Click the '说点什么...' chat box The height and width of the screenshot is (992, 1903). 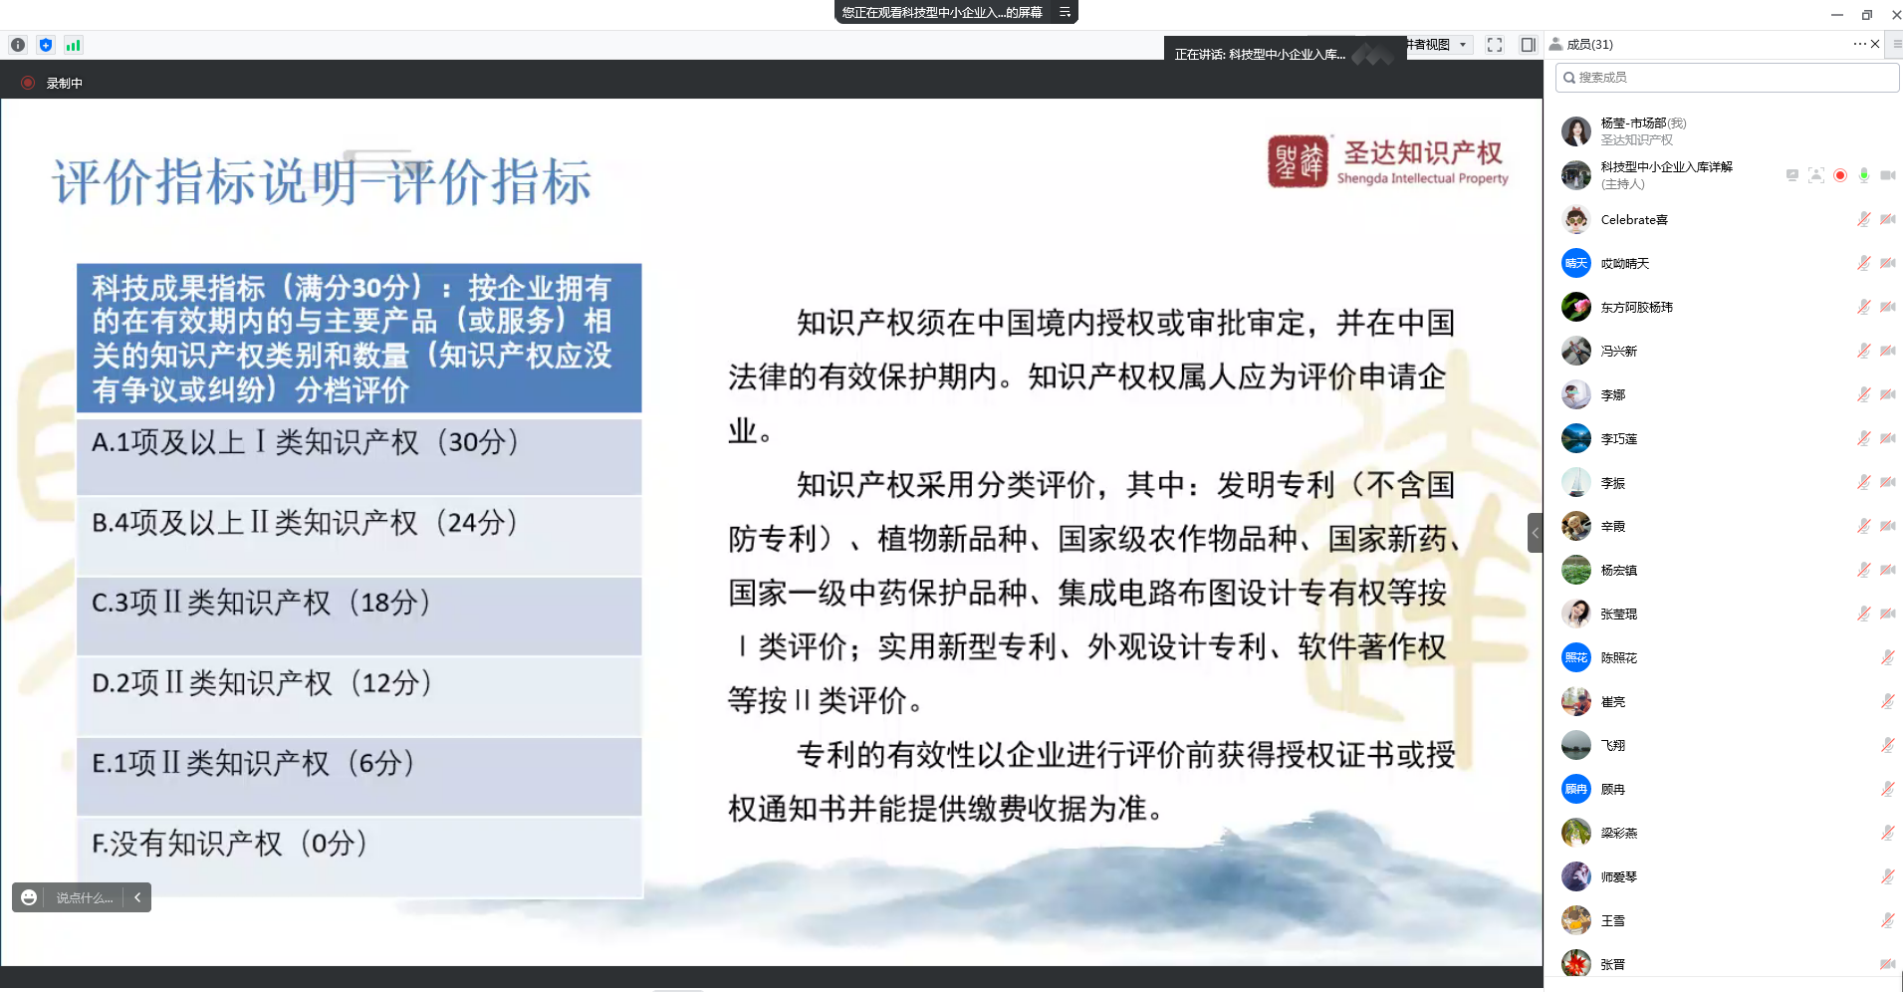(84, 897)
